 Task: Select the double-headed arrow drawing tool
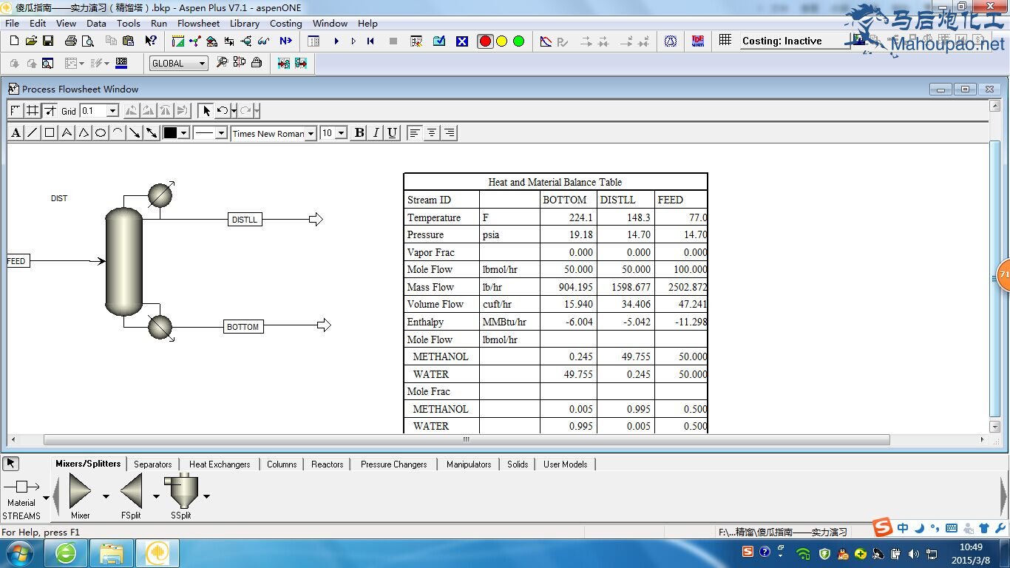(152, 133)
